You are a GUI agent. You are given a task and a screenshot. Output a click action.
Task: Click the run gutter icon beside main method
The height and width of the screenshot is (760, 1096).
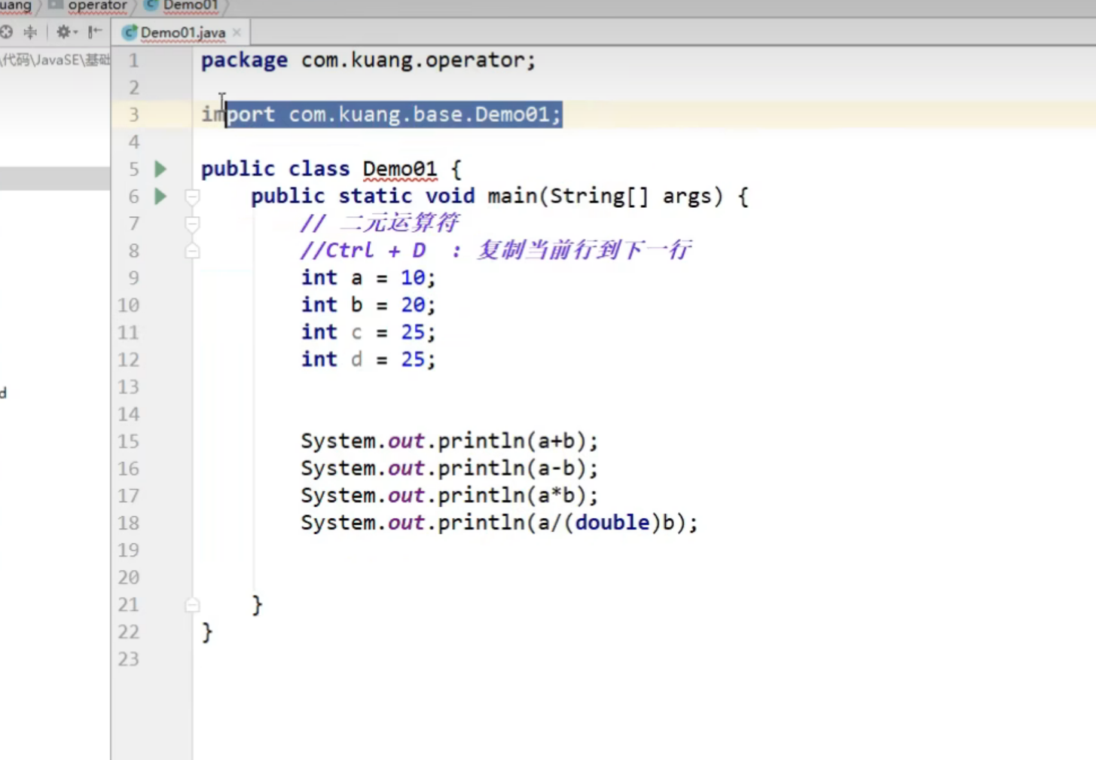(160, 197)
